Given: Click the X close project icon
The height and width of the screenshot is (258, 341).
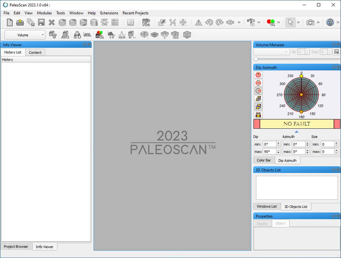Looking at the screenshot, I should [x=51, y=22].
